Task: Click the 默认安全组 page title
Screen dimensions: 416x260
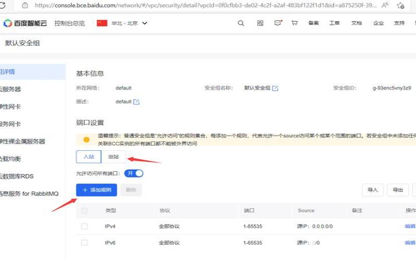Action: point(22,43)
